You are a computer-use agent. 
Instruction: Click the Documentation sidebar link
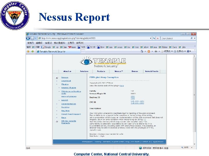coord(69,104)
